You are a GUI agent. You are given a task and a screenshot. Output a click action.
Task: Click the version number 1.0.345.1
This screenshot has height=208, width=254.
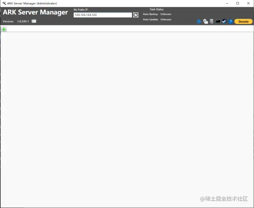click(23, 21)
